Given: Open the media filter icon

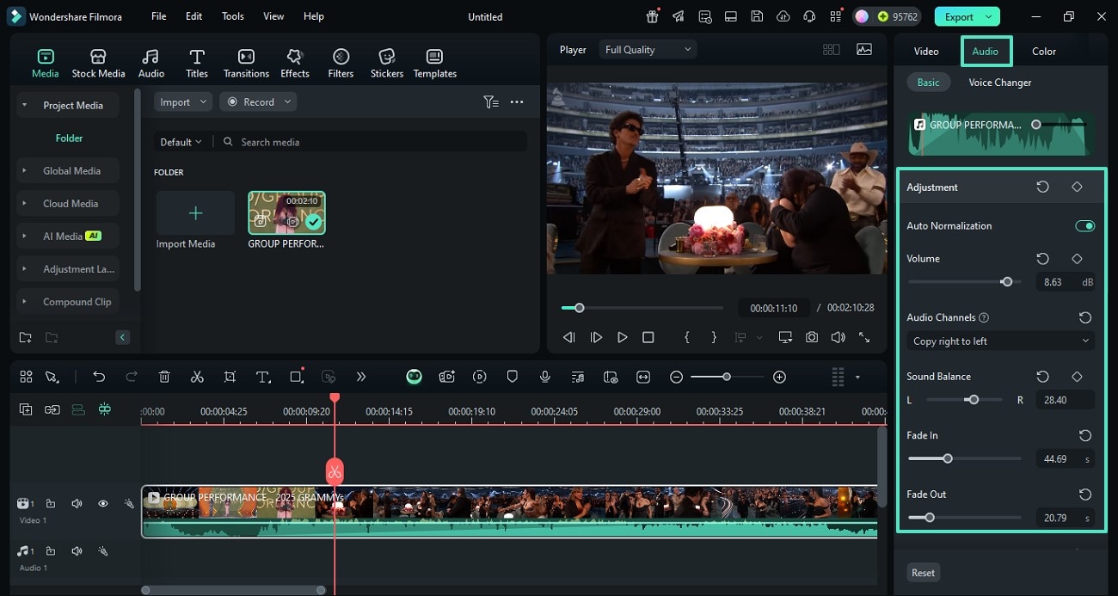Looking at the screenshot, I should point(490,101).
